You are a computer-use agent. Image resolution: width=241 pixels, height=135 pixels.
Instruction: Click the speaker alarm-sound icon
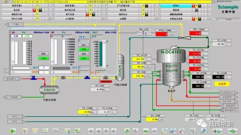point(217,131)
